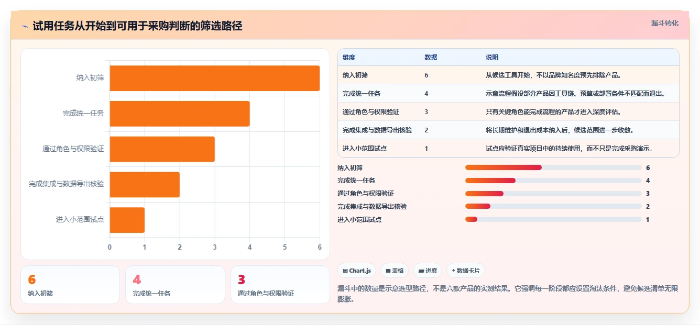Click the data card showing 3 通过角色与权限验证
The width and height of the screenshot is (700, 325).
click(280, 285)
